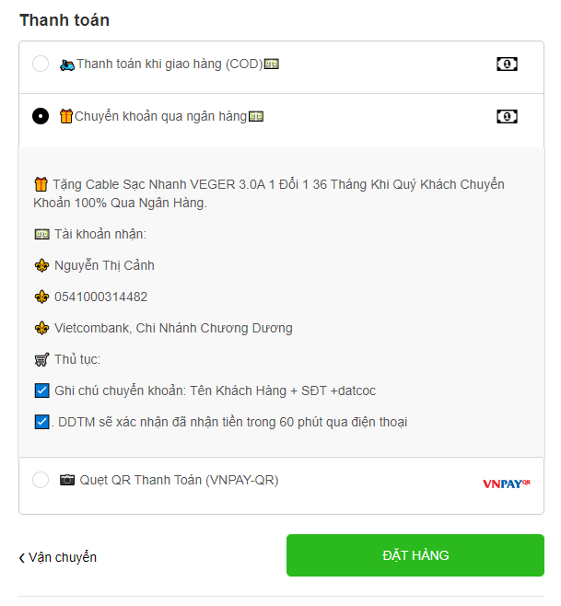The width and height of the screenshot is (561, 606).
Task: Select the COD payment radio button
Action: 41,64
